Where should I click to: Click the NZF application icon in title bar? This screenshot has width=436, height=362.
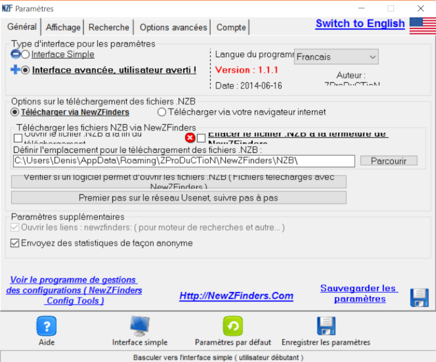click(7, 8)
